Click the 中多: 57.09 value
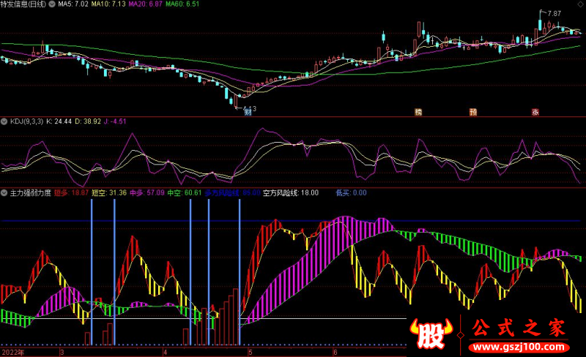The width and height of the screenshot is (586, 357). pos(147,193)
